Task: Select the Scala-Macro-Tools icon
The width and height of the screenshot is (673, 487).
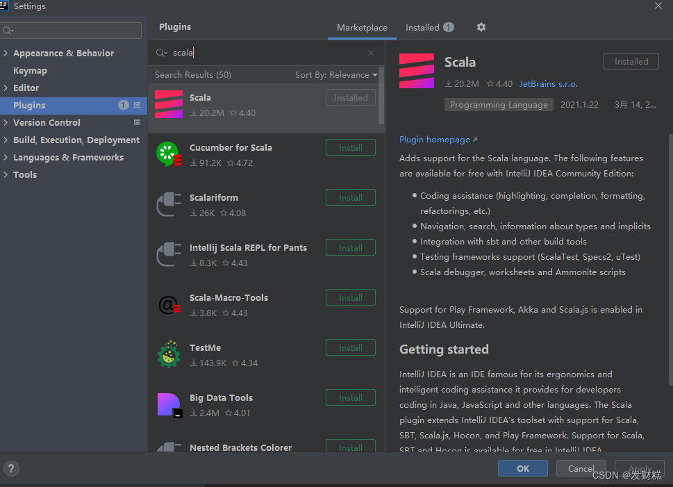Action: click(x=169, y=305)
